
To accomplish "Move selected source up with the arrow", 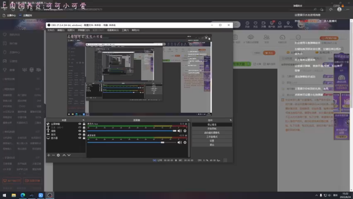I will point(64,155).
